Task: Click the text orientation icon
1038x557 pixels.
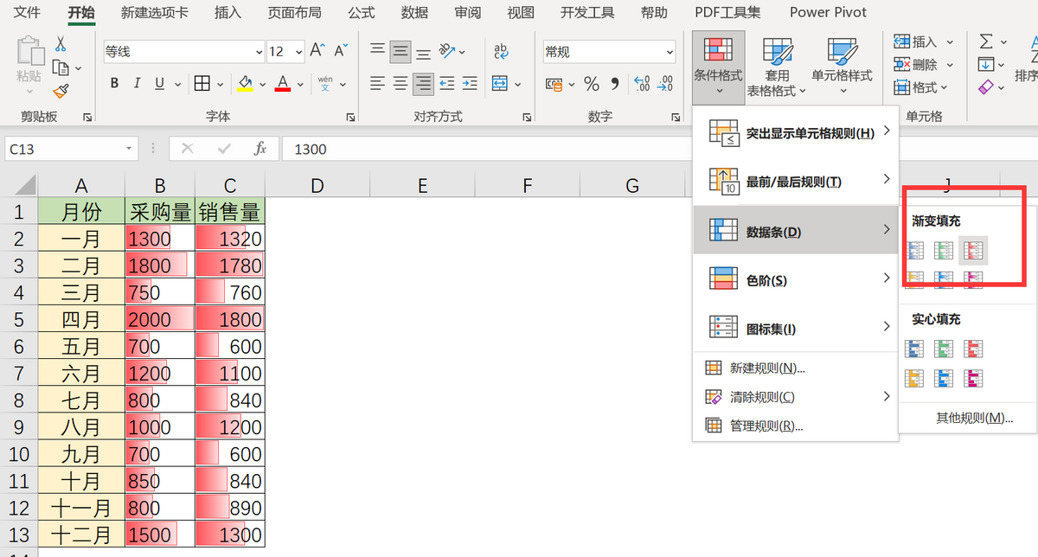Action: click(x=447, y=51)
